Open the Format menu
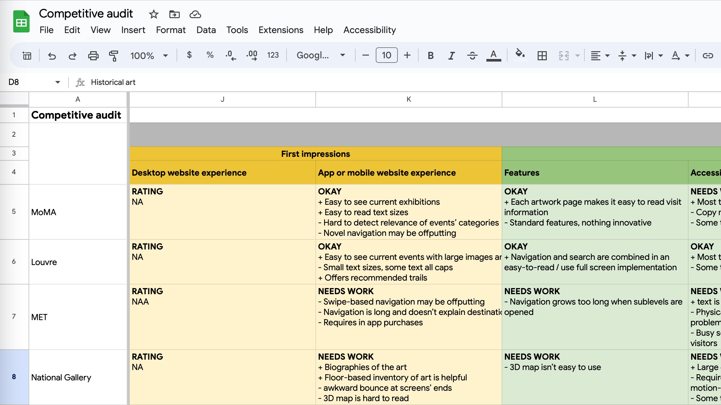 tap(171, 30)
